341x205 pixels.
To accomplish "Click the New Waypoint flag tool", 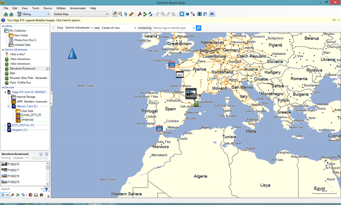I will click(139, 14).
